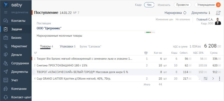Click the orange arrow on Утверждение

click(218, 5)
